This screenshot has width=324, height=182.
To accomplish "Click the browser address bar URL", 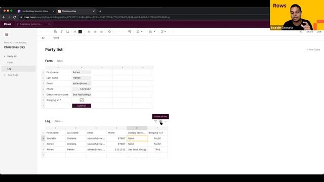I will pos(97,17).
